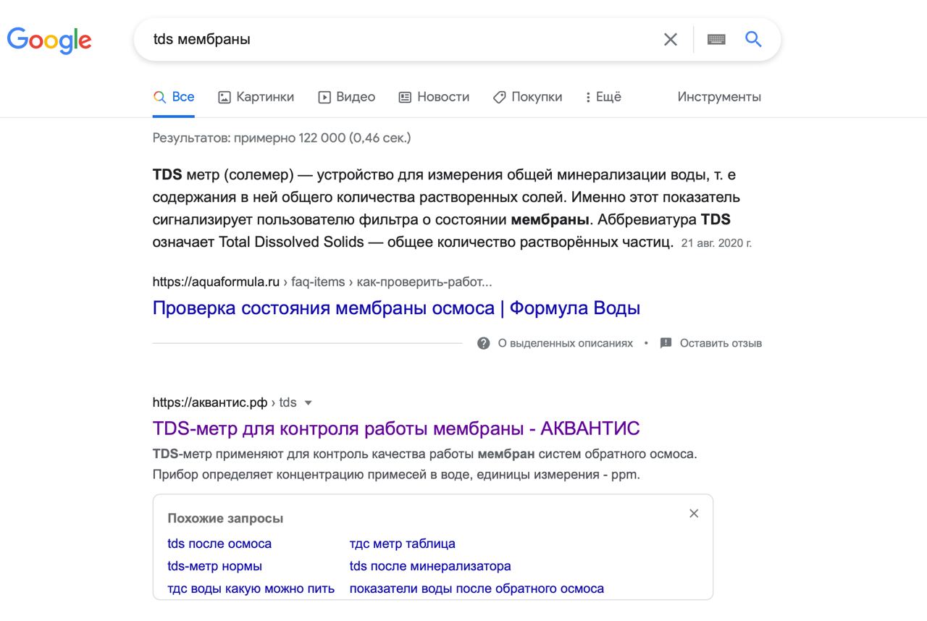Screen dimensions: 927x621
Task: Open related query тдс воды какую можно пить
Action: [251, 588]
